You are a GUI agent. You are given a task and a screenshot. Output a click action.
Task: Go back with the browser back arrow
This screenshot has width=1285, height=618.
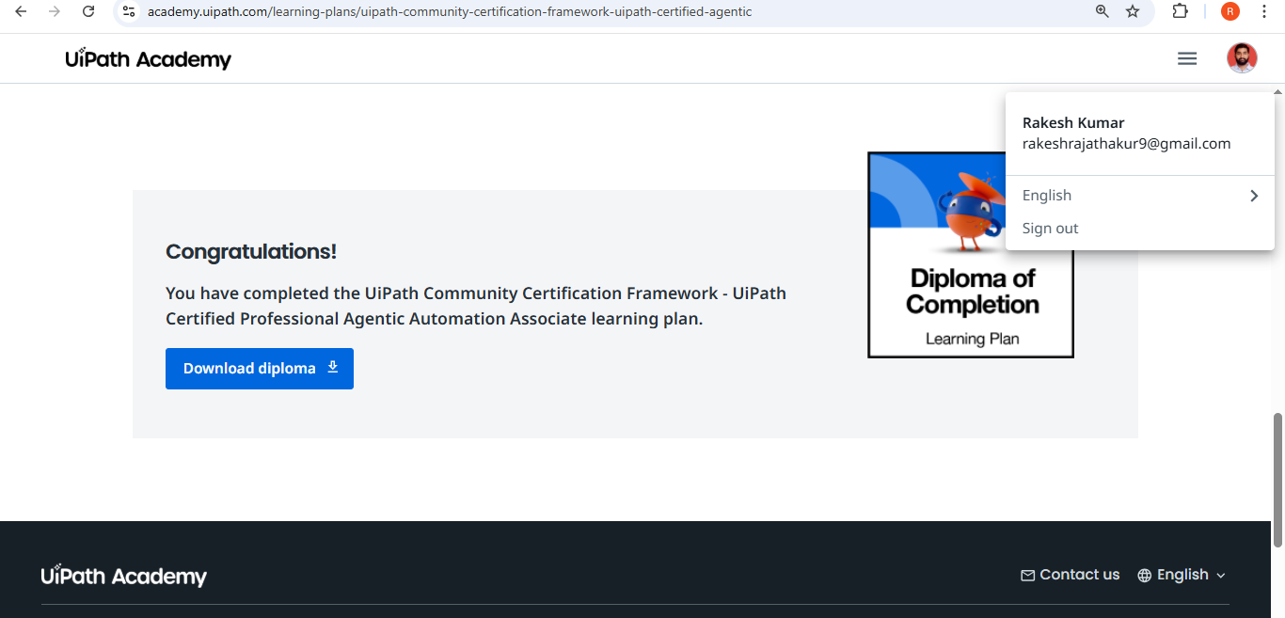(21, 11)
